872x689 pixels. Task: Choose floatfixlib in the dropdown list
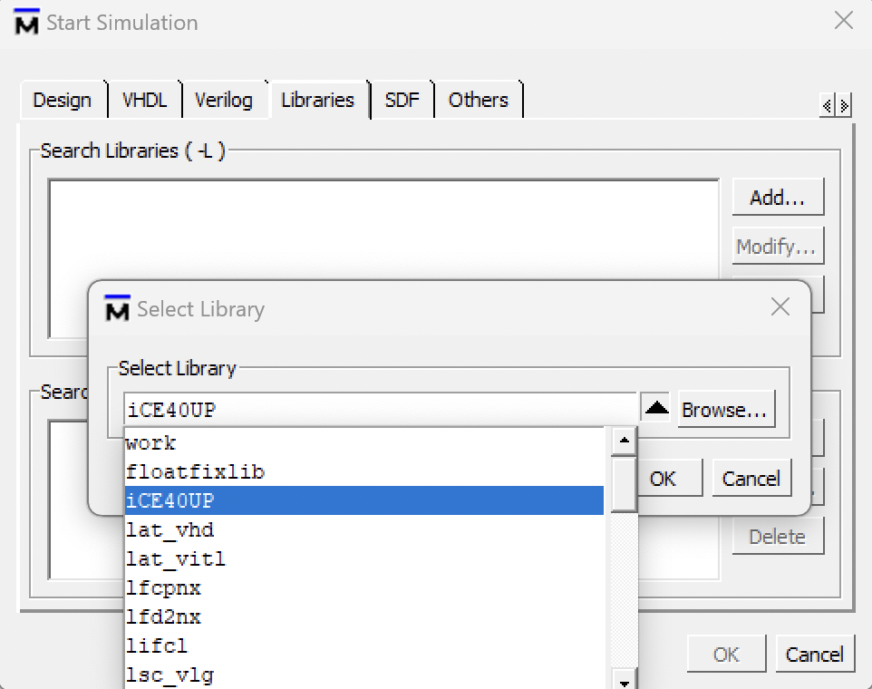pyautogui.click(x=364, y=472)
